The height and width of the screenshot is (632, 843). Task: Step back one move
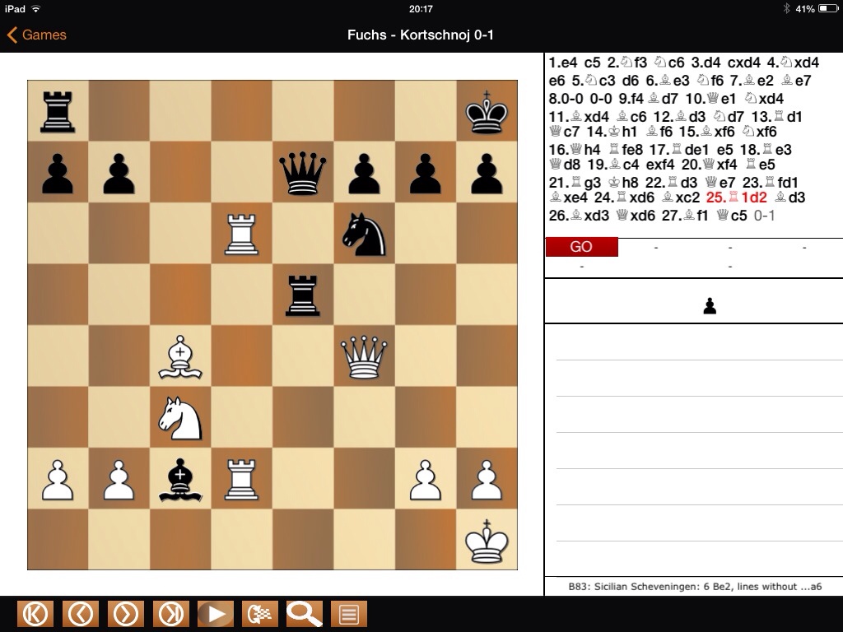click(80, 614)
